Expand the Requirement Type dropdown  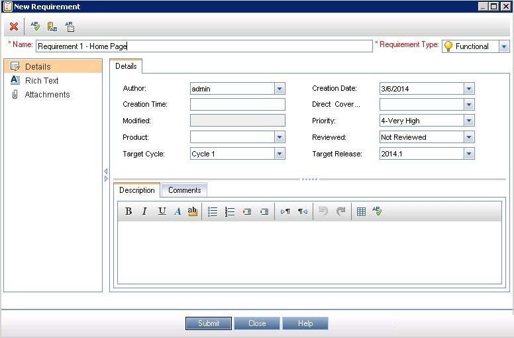[504, 46]
